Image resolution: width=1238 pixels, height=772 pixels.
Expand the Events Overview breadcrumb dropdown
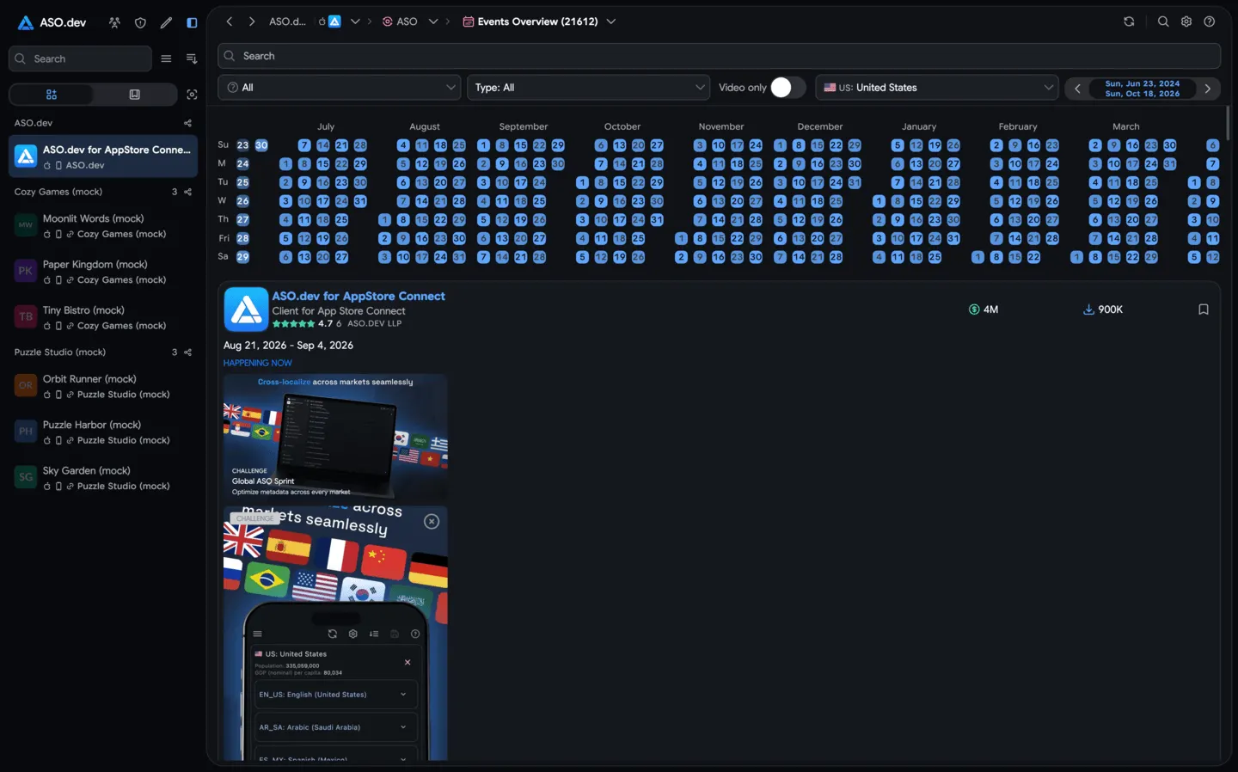[611, 21]
